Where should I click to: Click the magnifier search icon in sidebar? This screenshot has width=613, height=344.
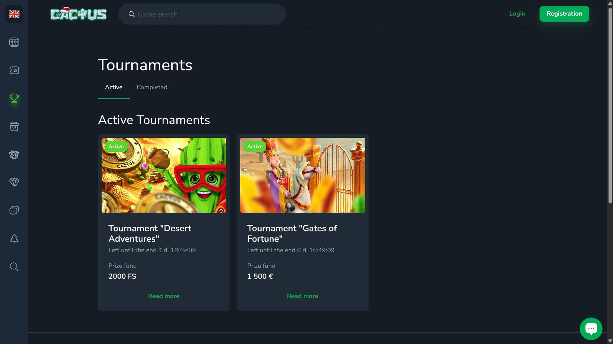14,267
